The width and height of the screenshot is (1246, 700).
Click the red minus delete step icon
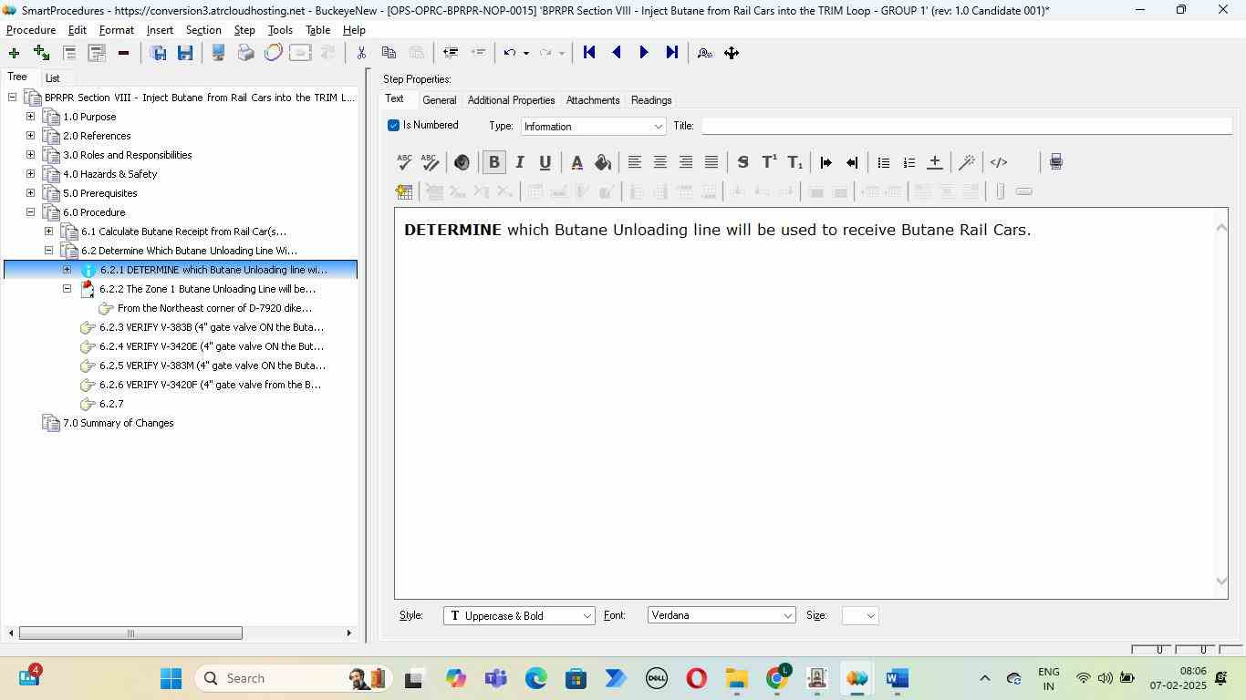click(123, 53)
